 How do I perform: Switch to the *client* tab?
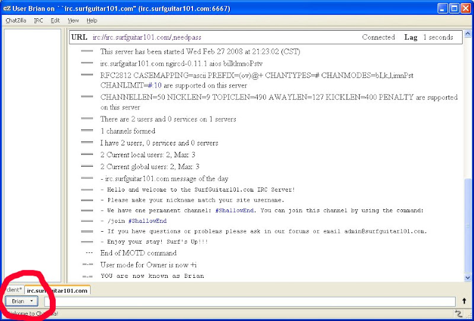(14, 290)
